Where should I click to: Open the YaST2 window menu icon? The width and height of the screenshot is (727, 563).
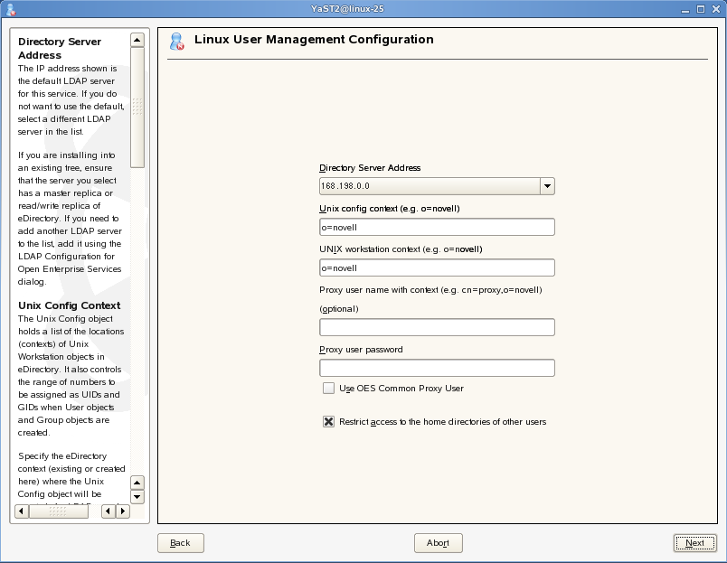(x=11, y=8)
